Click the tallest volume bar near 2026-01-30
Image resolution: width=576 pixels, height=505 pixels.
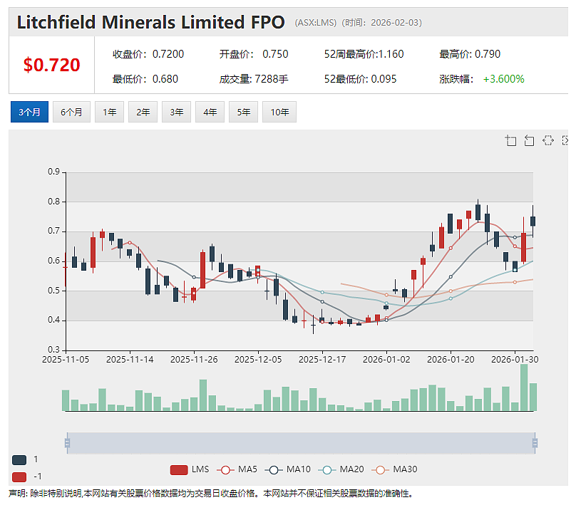point(524,387)
